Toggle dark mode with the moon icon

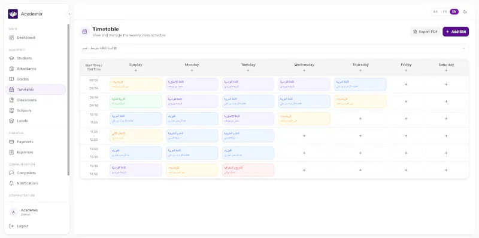[x=465, y=12]
